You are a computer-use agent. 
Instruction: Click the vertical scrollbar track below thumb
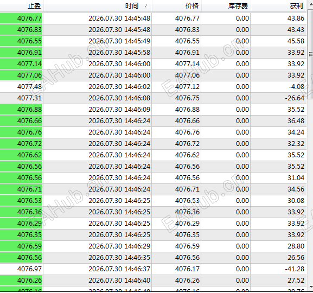coord(311,192)
